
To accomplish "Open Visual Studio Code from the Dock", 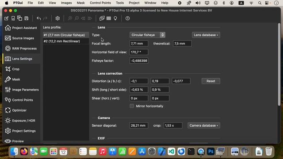I will pos(172,151).
